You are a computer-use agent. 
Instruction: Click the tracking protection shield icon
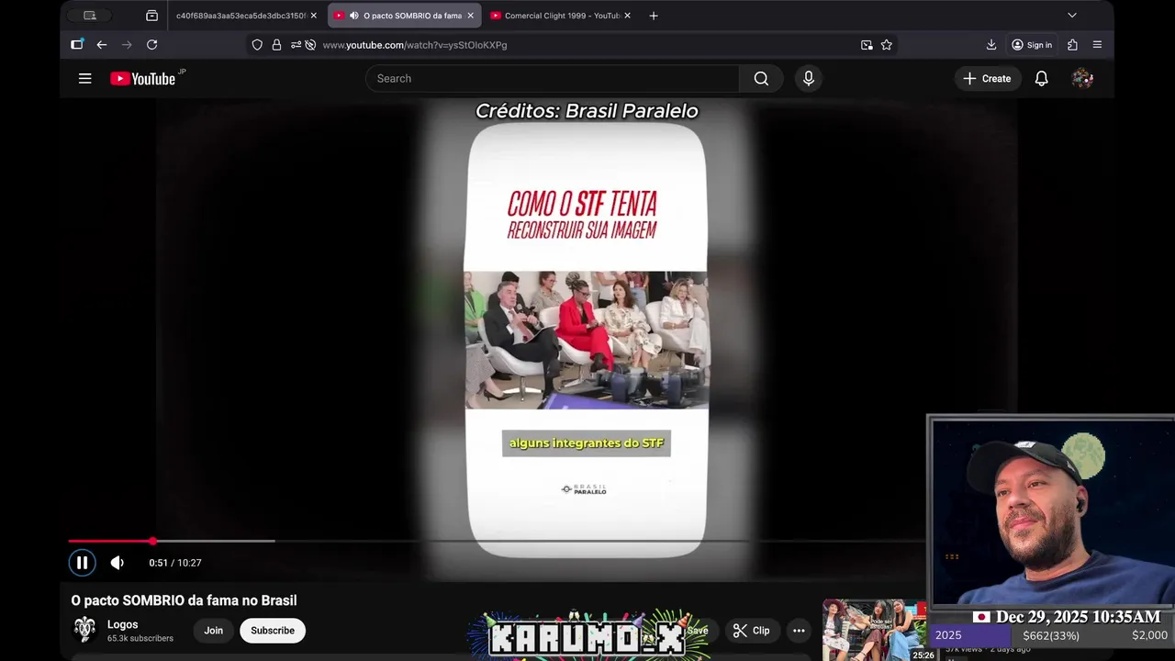257,45
